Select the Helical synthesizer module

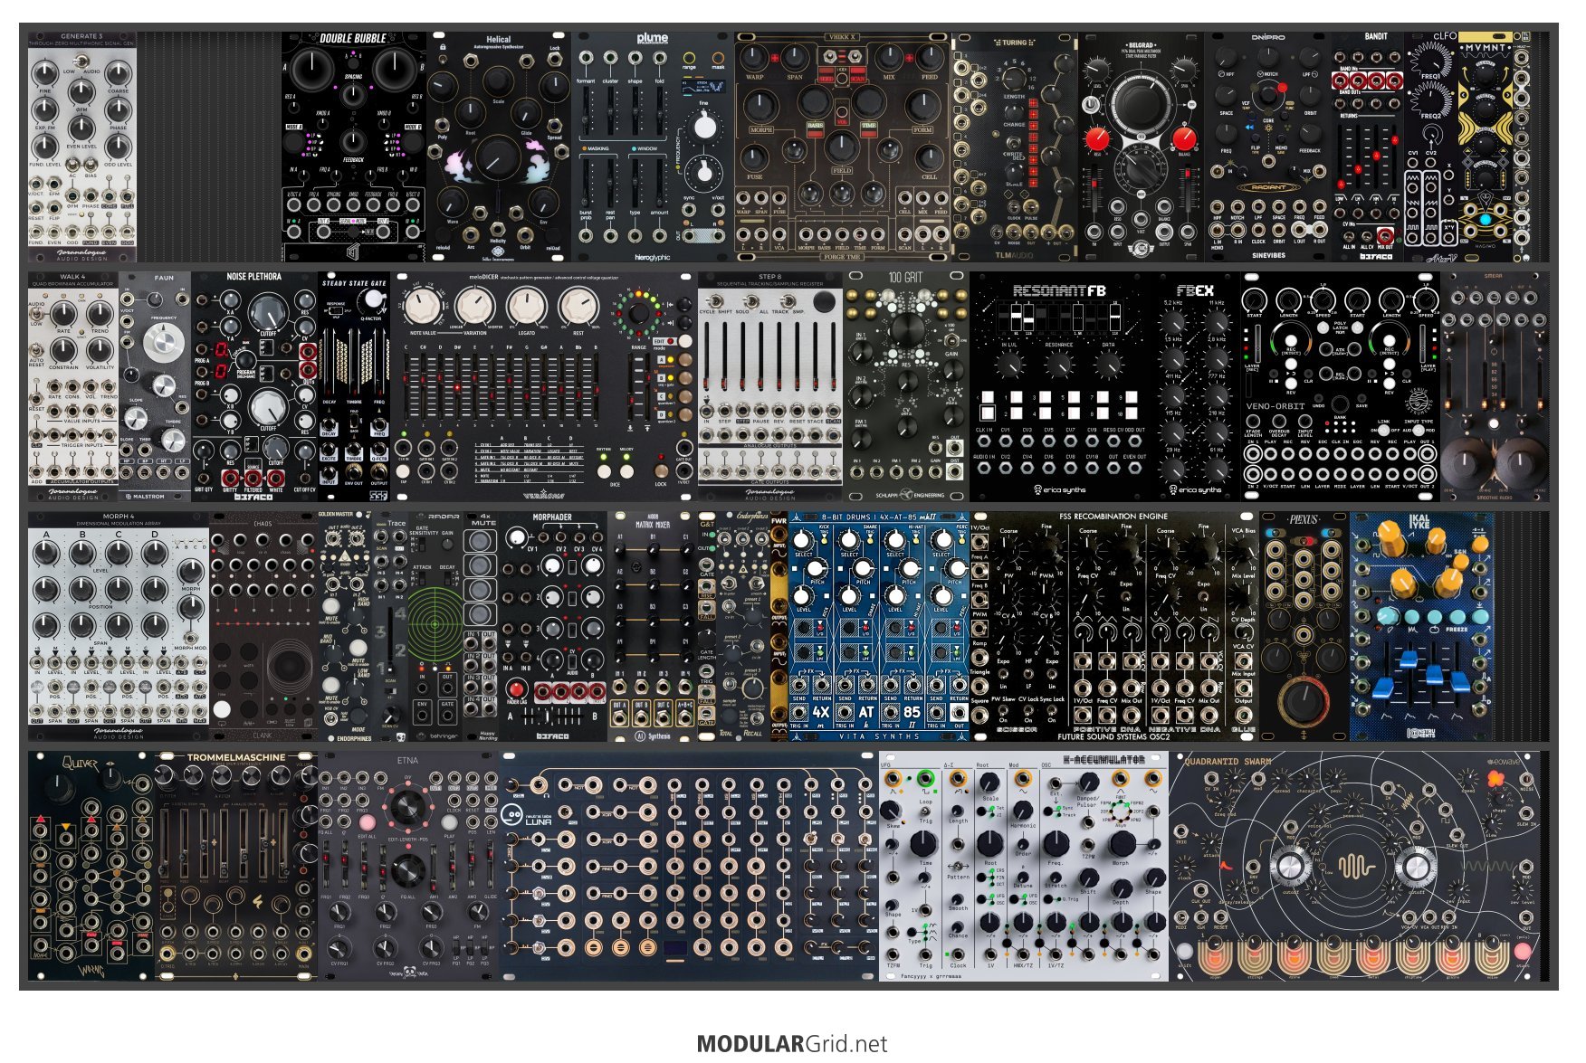tap(499, 147)
